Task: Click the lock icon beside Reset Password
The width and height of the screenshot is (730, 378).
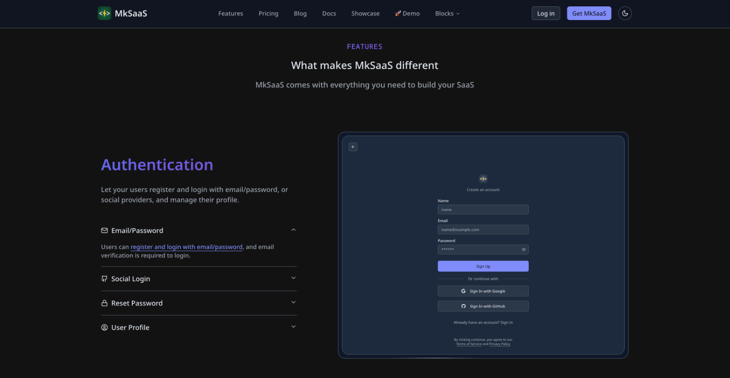Action: coord(104,303)
